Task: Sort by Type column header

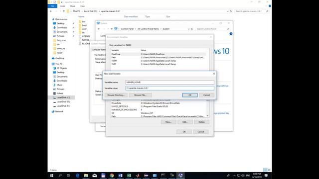Action: 148,16
